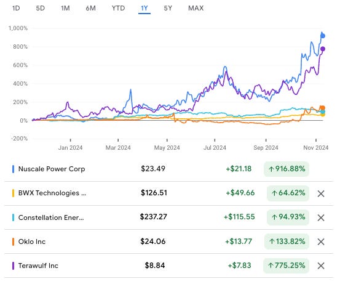The width and height of the screenshot is (340, 284).
Task: Click BWX yellow color marker
Action: pos(14,193)
